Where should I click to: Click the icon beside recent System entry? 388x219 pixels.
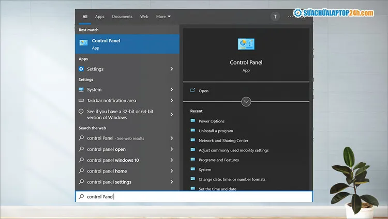[193, 169]
